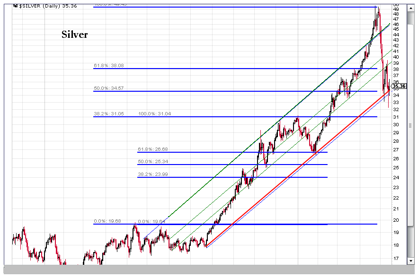
Task: Select the 38.2%: 23.99 retracement label
Action: click(x=152, y=174)
